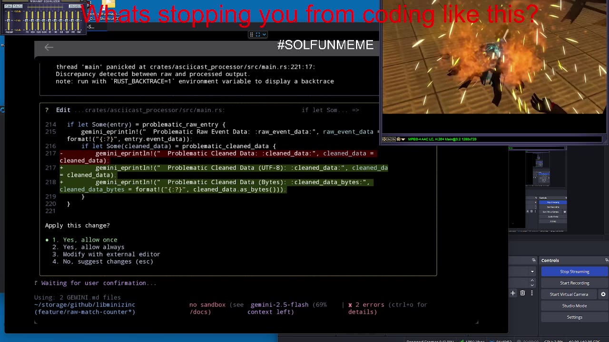Pop out the dock left of Controls
Image resolution: width=609 pixels, height=342 pixels.
click(x=533, y=260)
